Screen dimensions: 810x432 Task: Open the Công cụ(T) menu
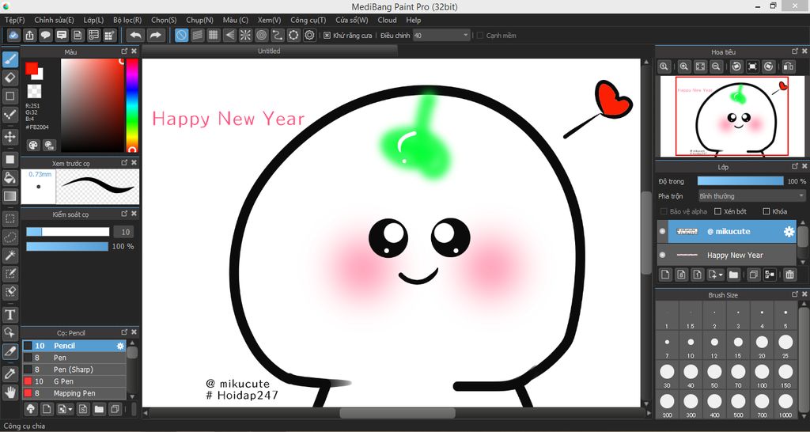click(308, 20)
